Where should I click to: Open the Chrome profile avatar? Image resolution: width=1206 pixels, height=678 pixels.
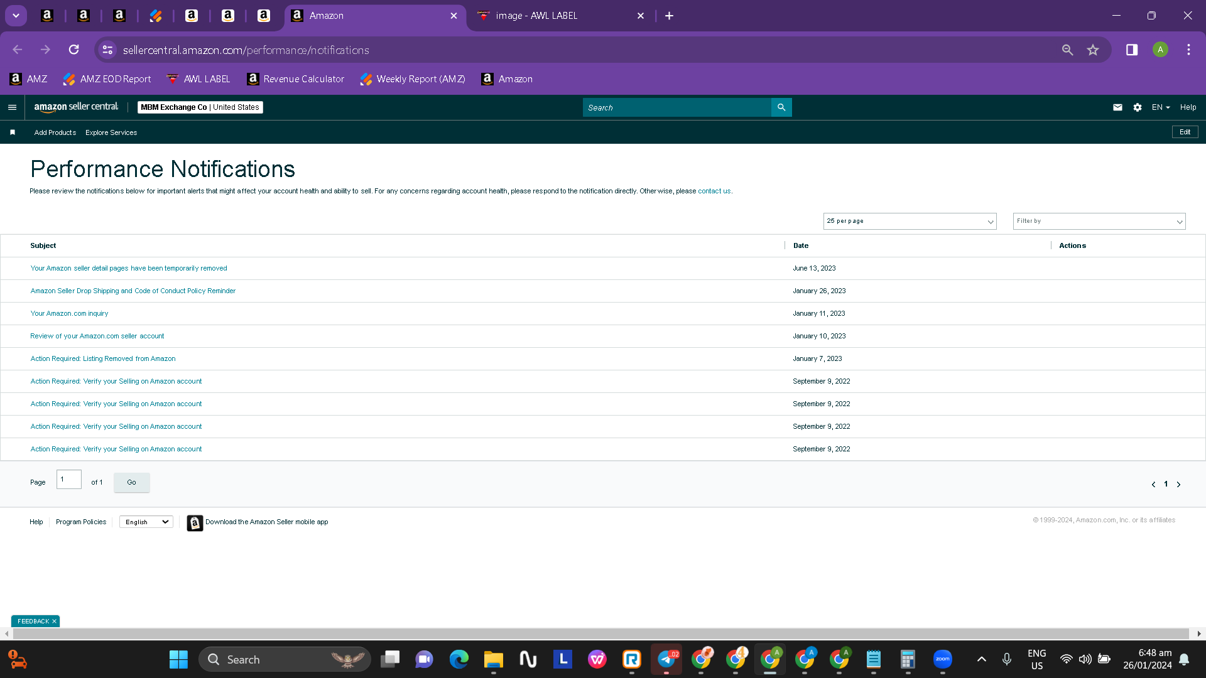tap(1160, 50)
